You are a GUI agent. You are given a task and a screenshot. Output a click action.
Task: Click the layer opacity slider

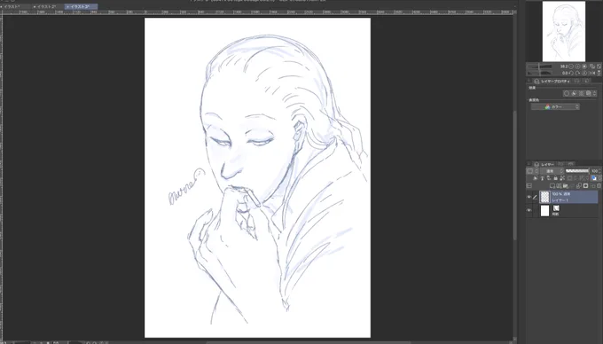[577, 171]
